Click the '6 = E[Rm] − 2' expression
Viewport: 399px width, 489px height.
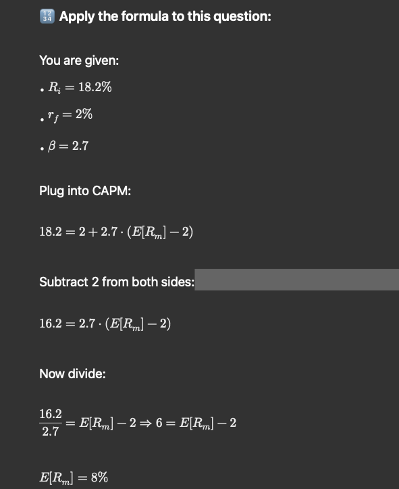[x=196, y=423]
